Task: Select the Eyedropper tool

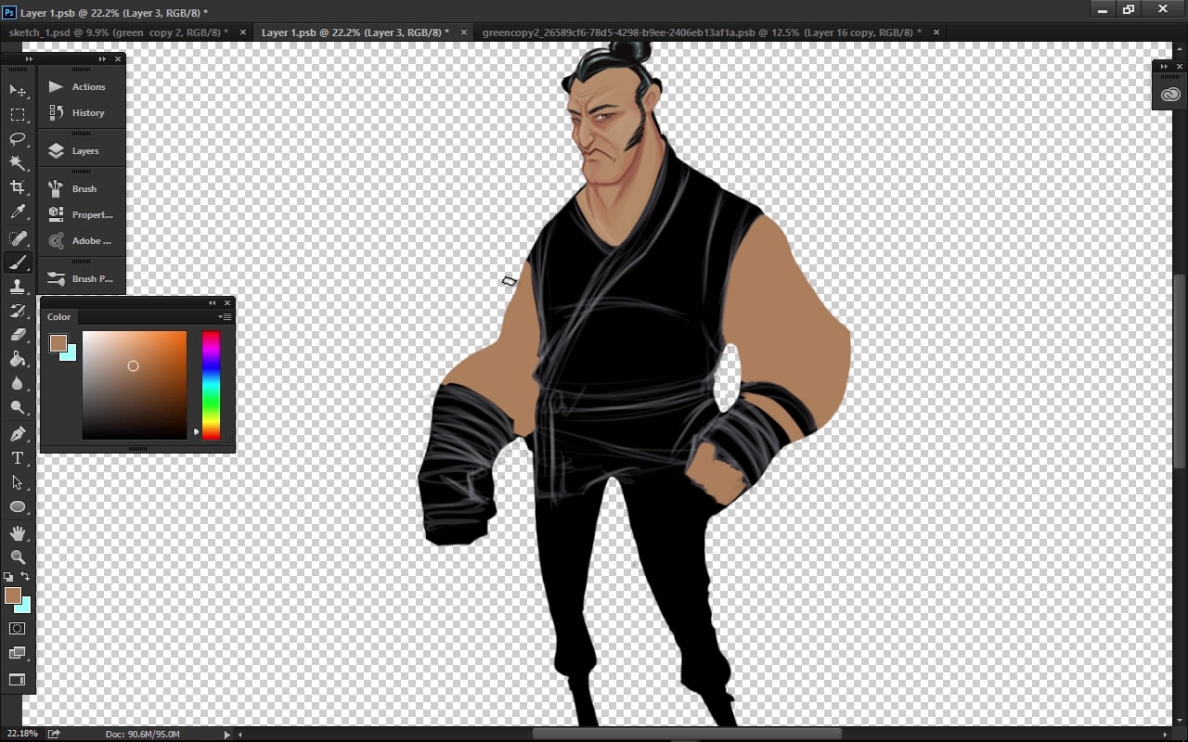Action: pos(18,212)
